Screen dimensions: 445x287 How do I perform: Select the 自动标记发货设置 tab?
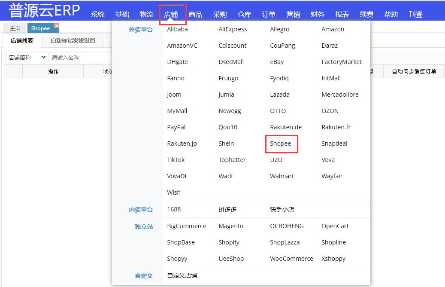click(73, 41)
